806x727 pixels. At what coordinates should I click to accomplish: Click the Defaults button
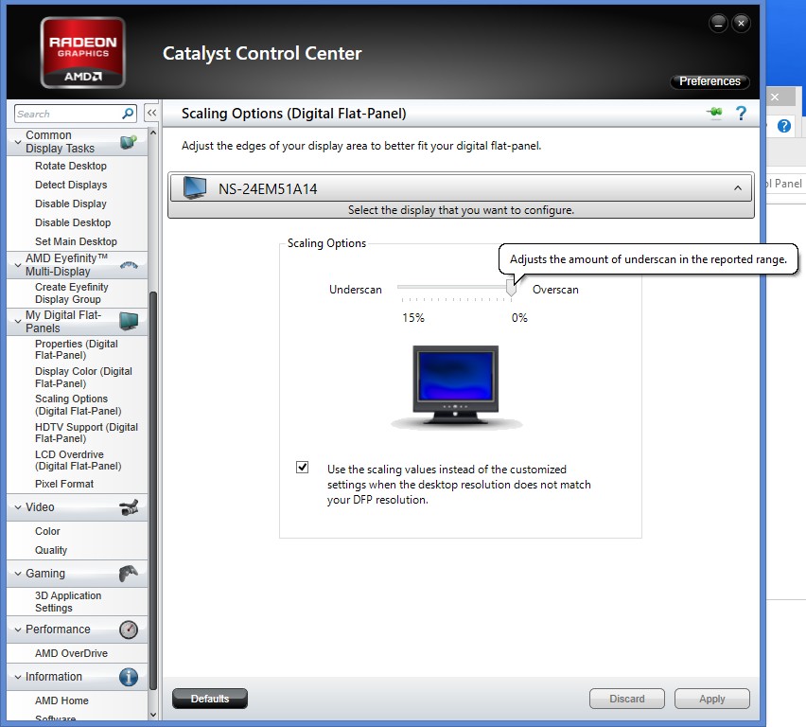[208, 699]
